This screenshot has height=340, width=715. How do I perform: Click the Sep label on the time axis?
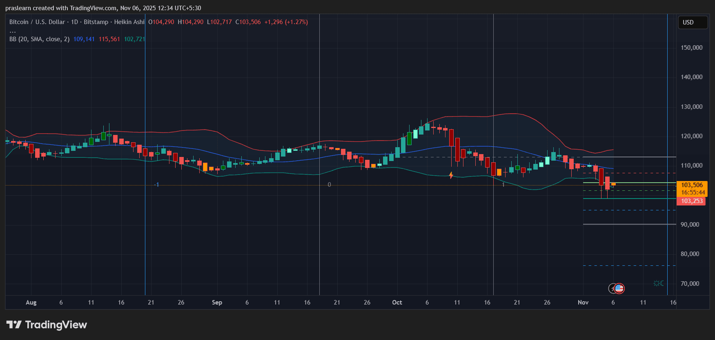(x=217, y=302)
